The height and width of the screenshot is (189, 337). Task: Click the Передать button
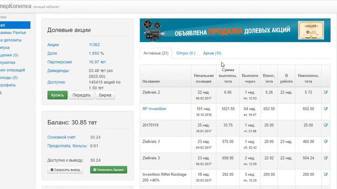(x=81, y=95)
